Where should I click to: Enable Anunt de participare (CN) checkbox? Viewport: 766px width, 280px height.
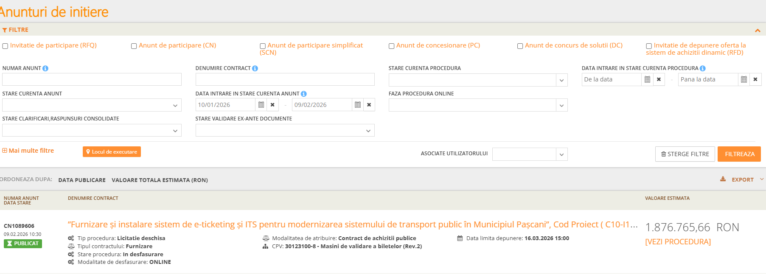click(x=134, y=46)
